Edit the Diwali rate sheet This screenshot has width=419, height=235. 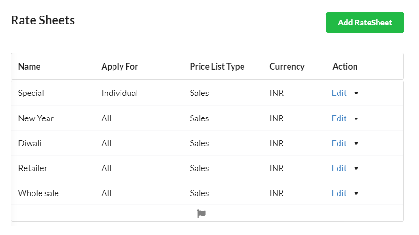(339, 143)
